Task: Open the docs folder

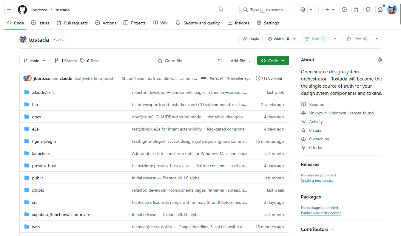Action: 36,117
